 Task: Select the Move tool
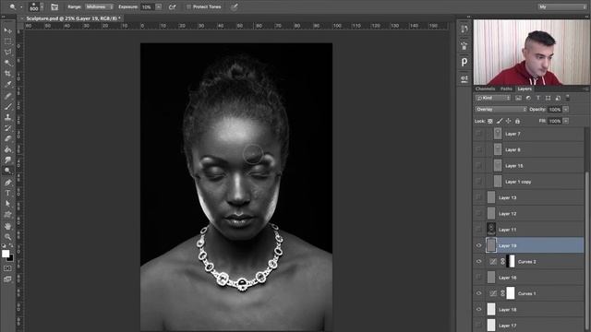pos(7,30)
